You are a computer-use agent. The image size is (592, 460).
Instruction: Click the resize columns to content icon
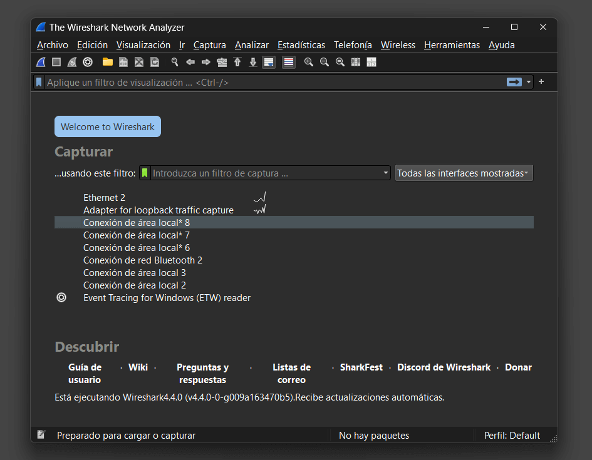(x=356, y=62)
